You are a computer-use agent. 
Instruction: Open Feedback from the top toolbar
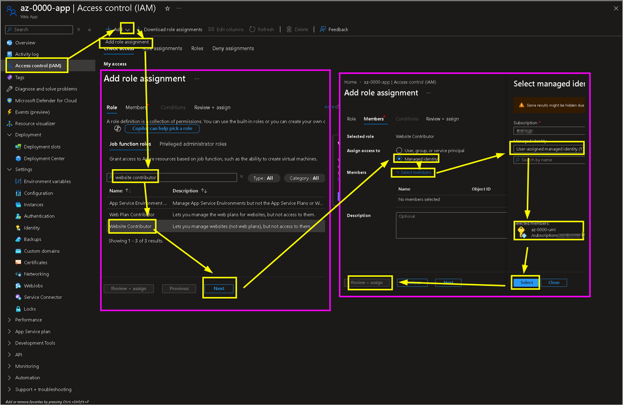pos(332,29)
